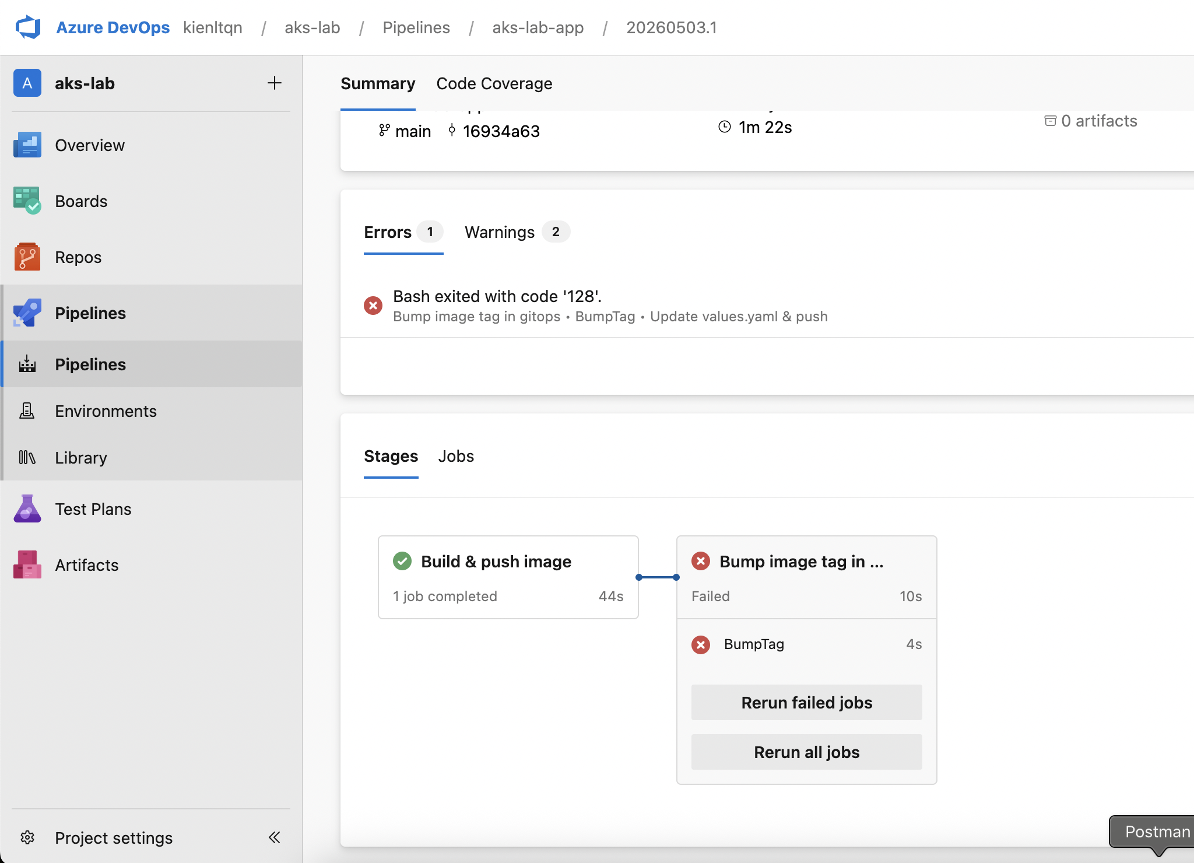Click the red error icon for Bash exit
The width and height of the screenshot is (1194, 863).
click(373, 306)
